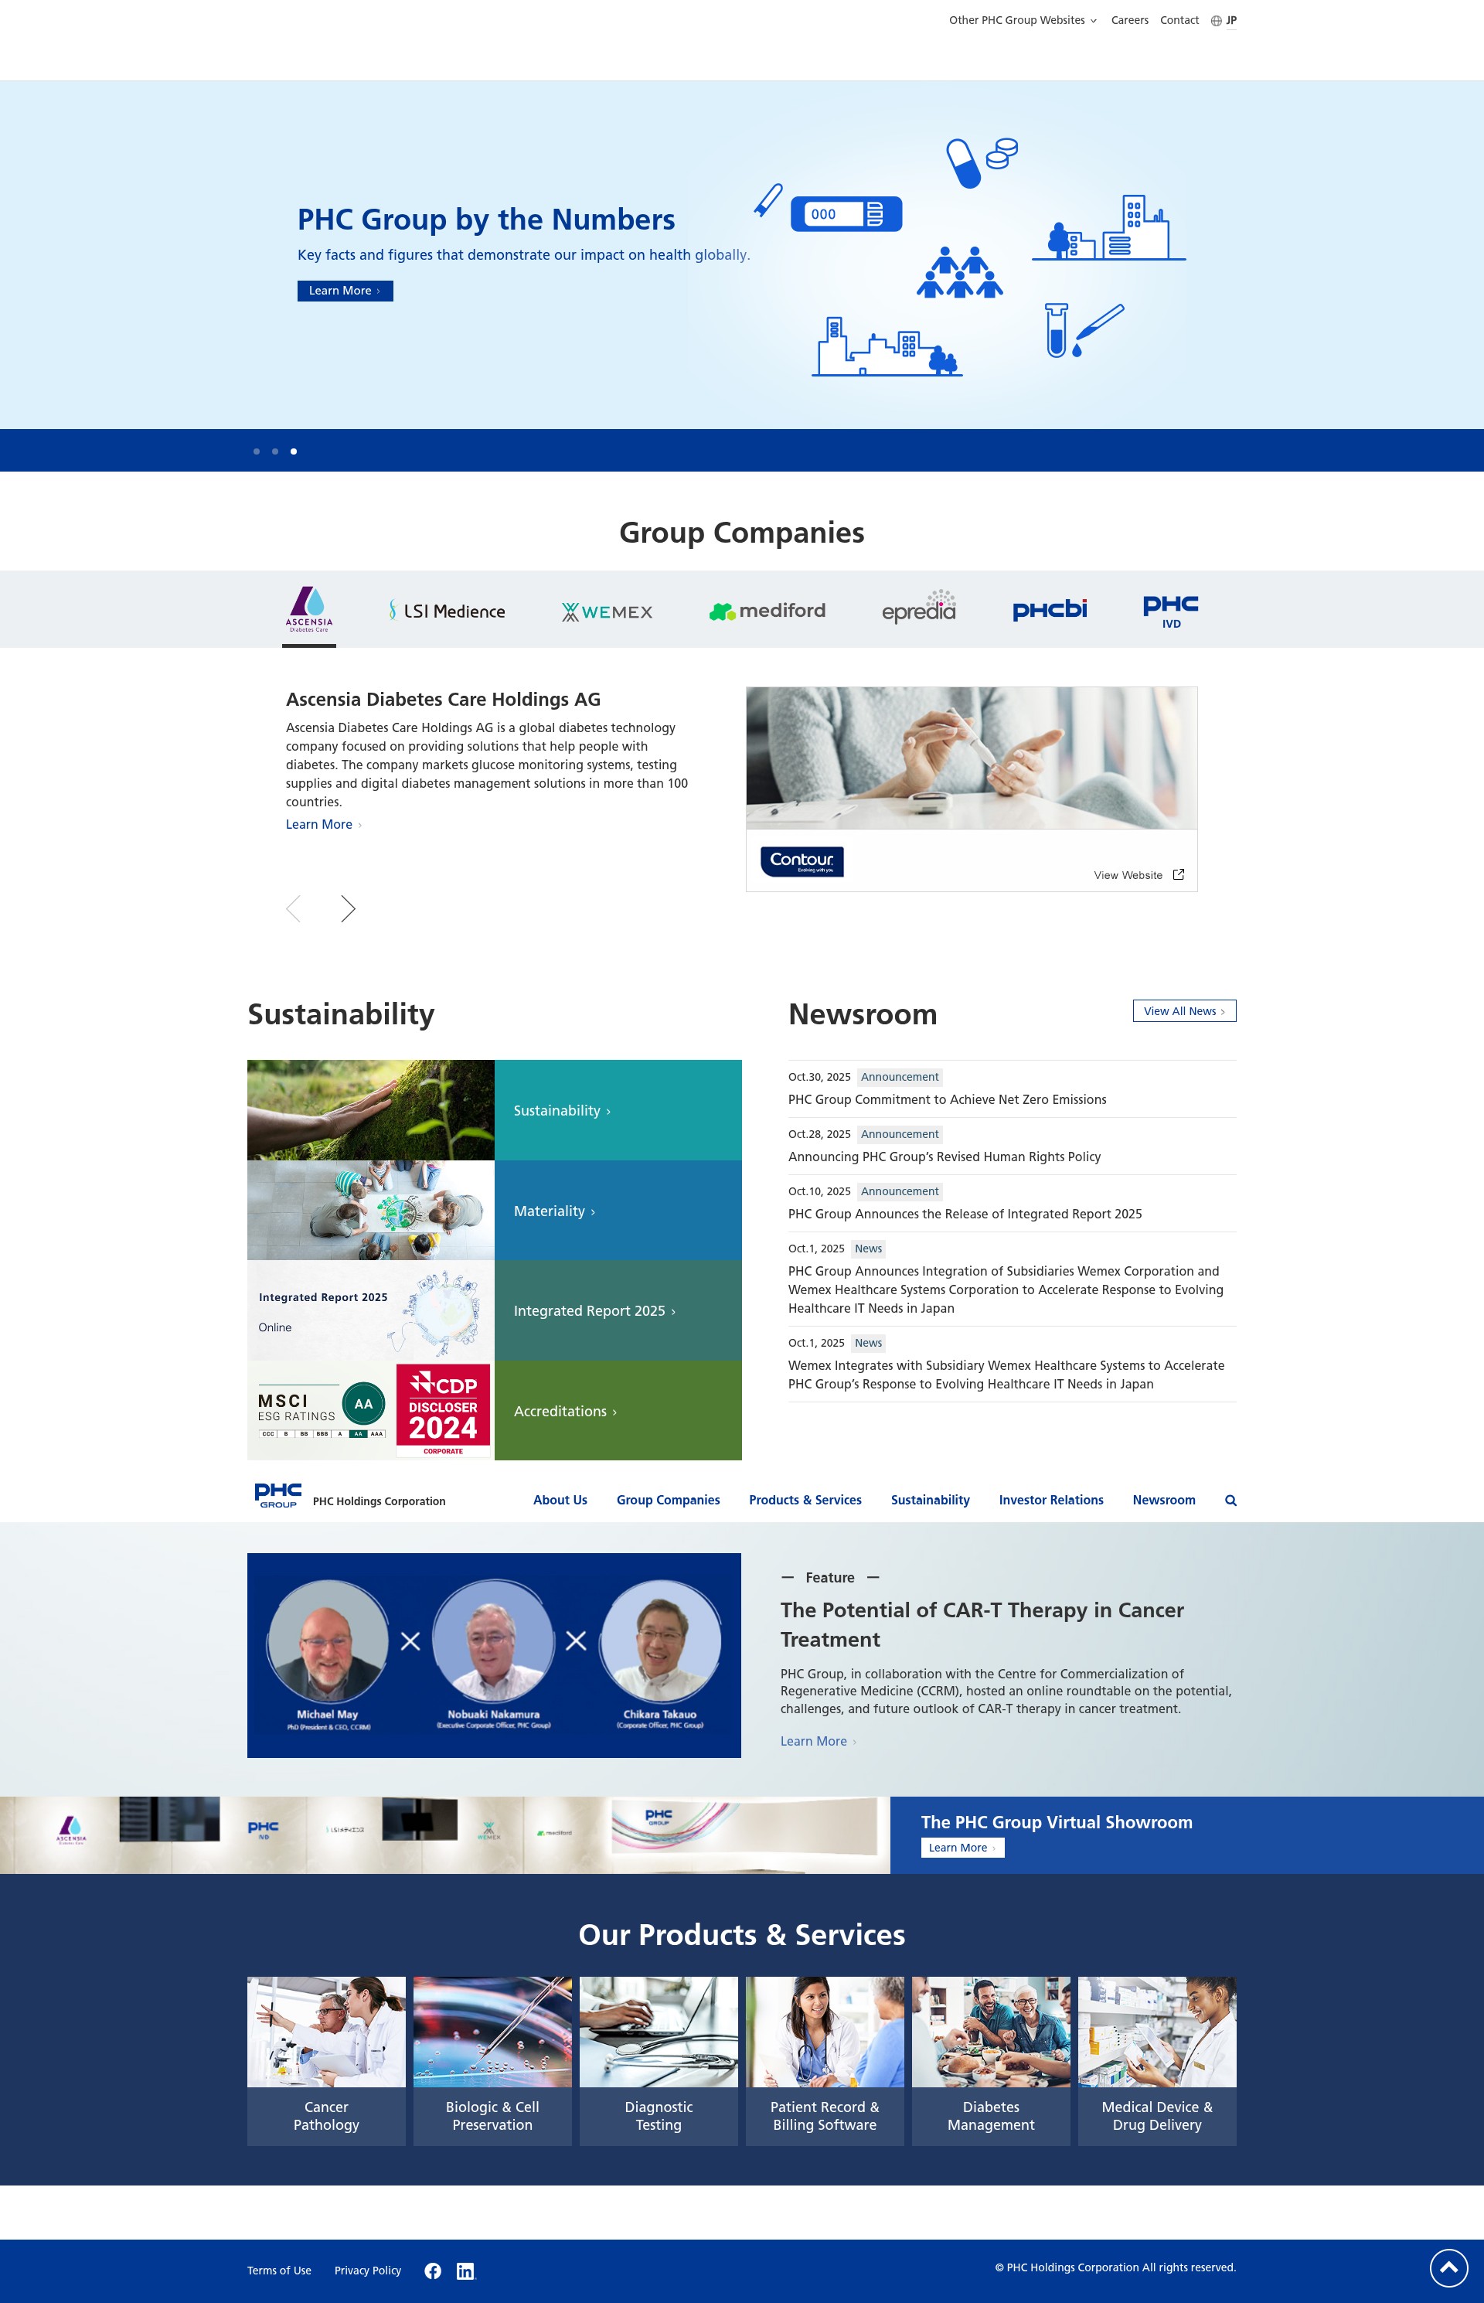Select the second hero carousel dot
The width and height of the screenshot is (1484, 2303).
(x=274, y=451)
